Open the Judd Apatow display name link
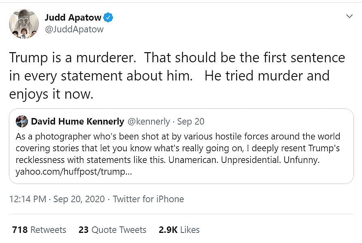362x243 pixels. [72, 17]
